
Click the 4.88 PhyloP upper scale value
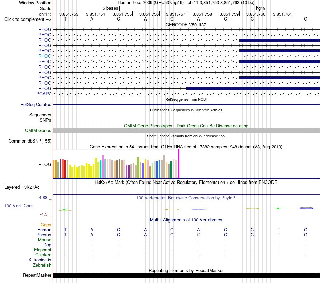click(x=43, y=198)
